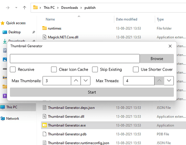Select the Thumbnail Generator.dll file
This screenshot has height=145, width=186.
[66, 116]
